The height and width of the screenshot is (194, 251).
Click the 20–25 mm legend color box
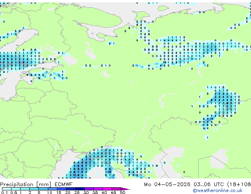coord(70,189)
